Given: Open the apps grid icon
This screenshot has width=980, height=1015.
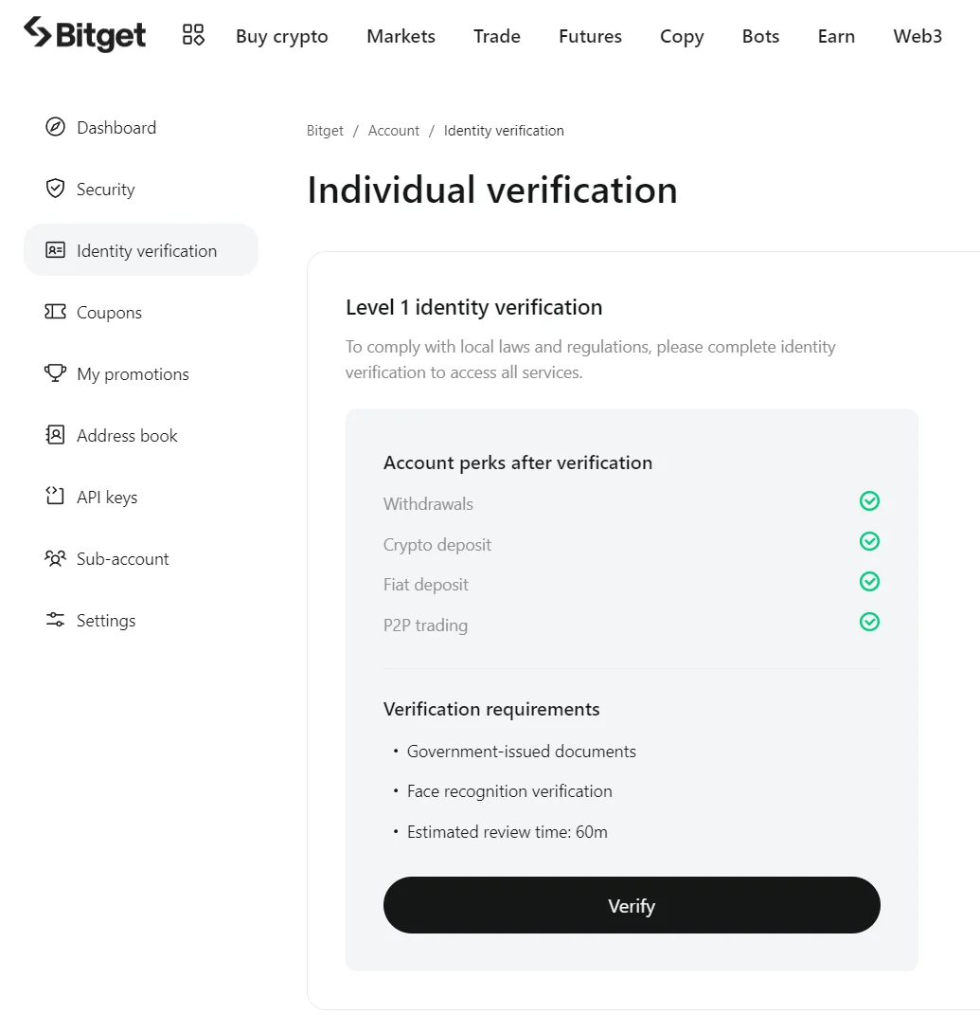Looking at the screenshot, I should tap(193, 35).
